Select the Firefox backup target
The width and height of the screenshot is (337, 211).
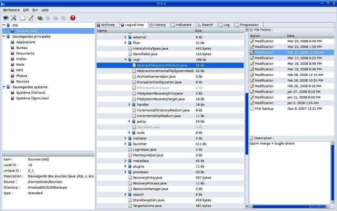click(21, 59)
